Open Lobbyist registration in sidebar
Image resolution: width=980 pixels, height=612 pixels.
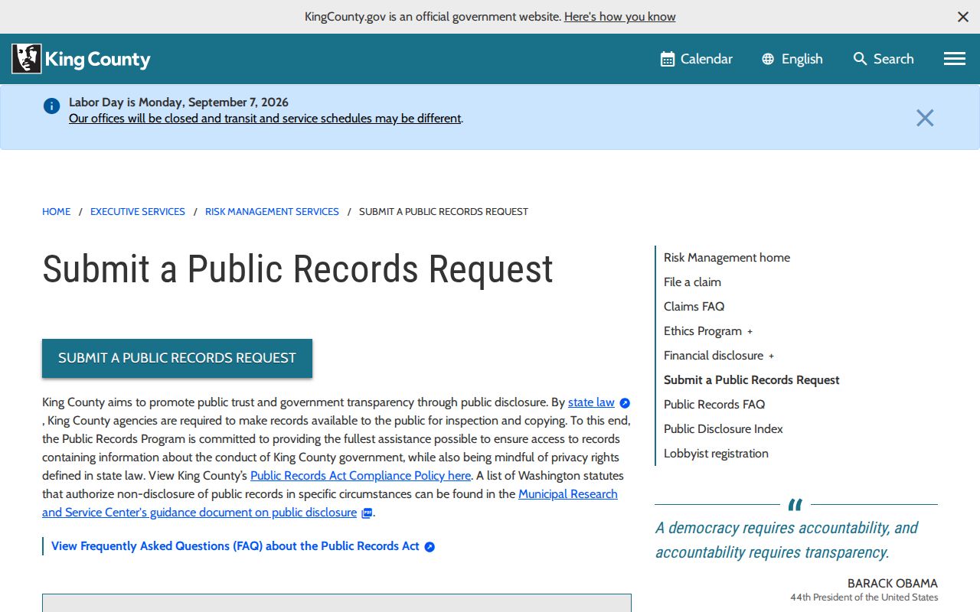pyautogui.click(x=716, y=454)
